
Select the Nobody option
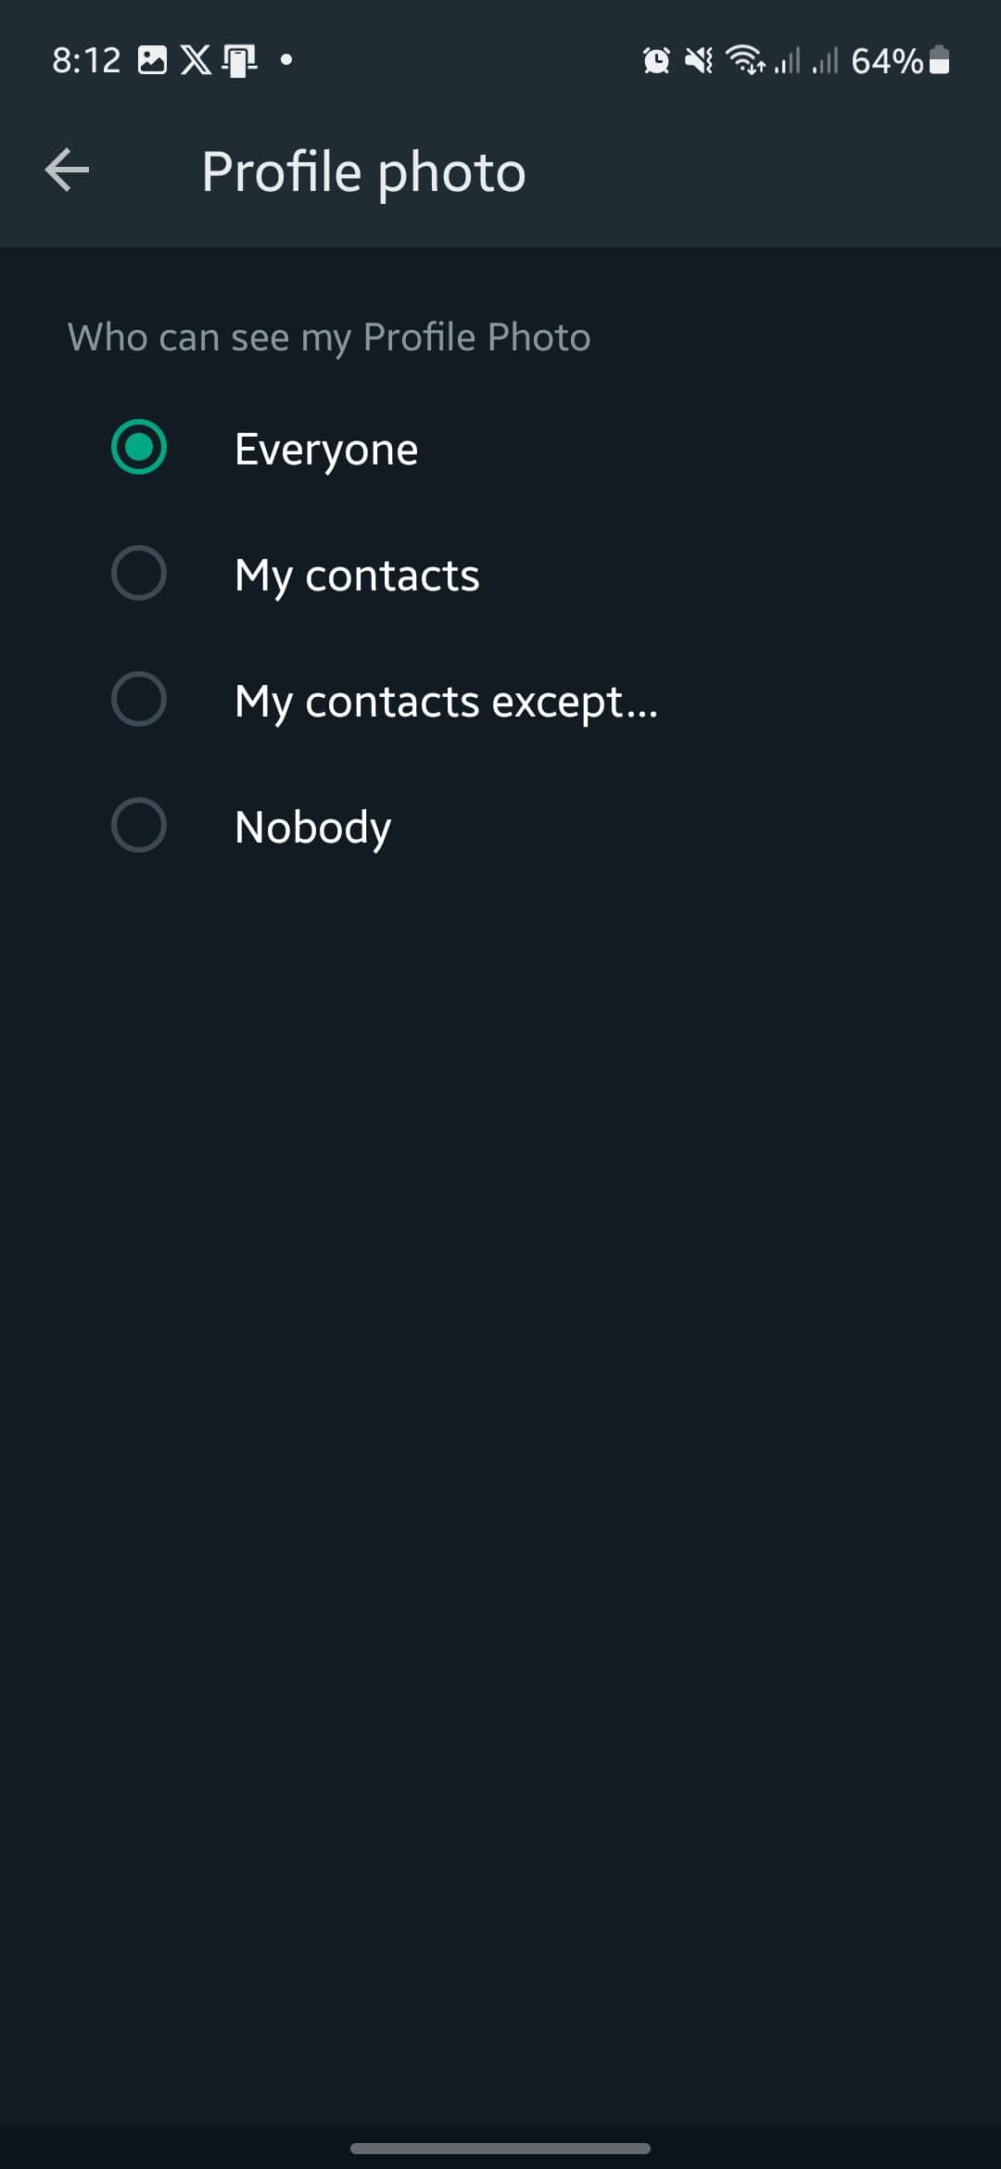click(140, 826)
